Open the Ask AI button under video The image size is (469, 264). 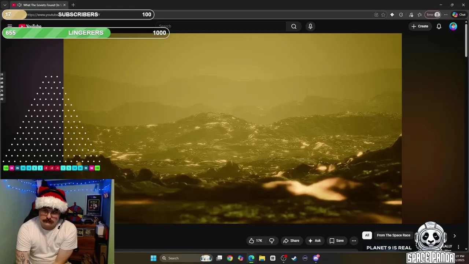[314, 241]
